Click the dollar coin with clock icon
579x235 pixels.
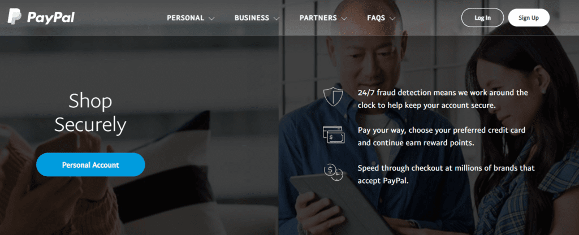coord(334,172)
